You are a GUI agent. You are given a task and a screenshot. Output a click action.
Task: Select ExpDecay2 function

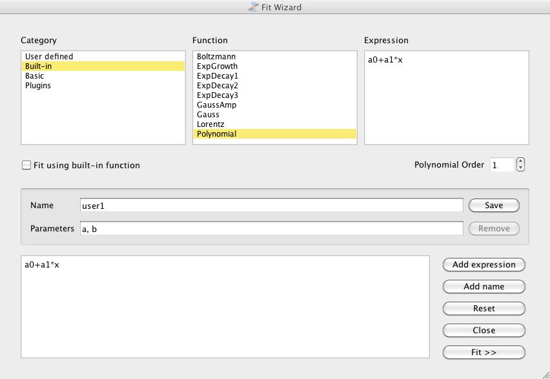218,86
